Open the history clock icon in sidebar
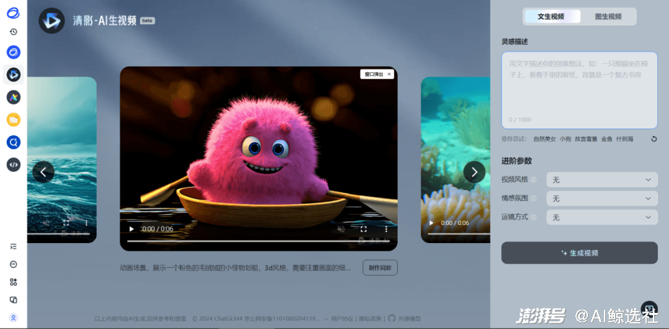The height and width of the screenshot is (329, 669). click(x=13, y=32)
